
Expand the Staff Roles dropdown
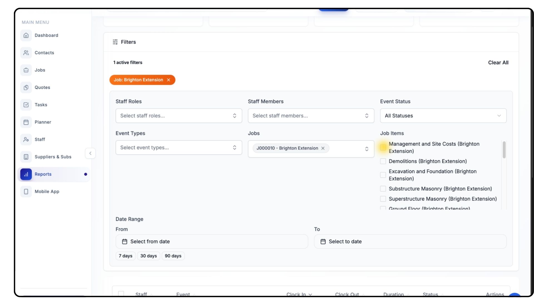click(x=179, y=116)
